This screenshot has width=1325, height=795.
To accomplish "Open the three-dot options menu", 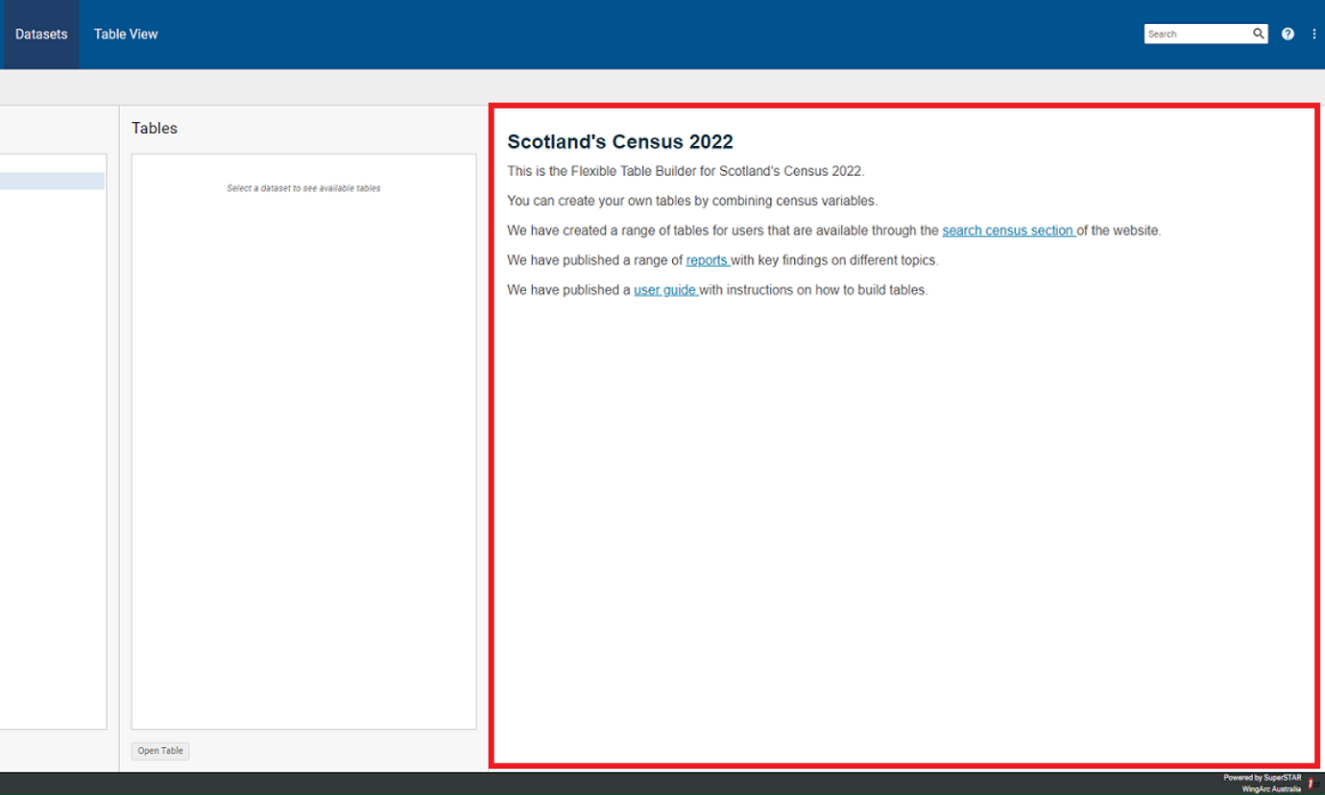I will coord(1313,34).
